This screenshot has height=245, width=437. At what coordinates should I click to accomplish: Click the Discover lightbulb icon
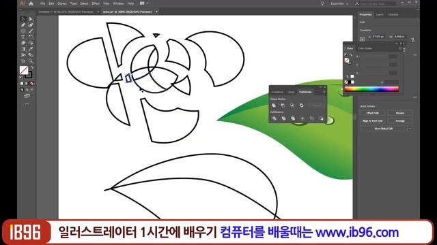click(322, 3)
